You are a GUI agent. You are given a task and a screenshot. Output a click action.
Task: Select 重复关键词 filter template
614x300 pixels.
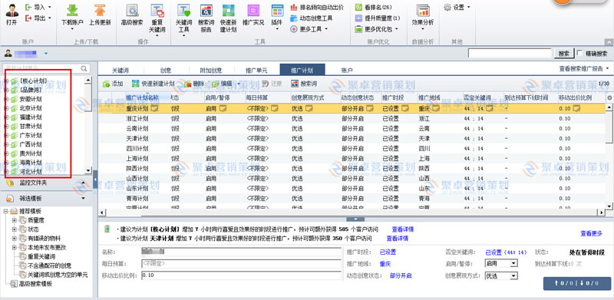(x=41, y=256)
